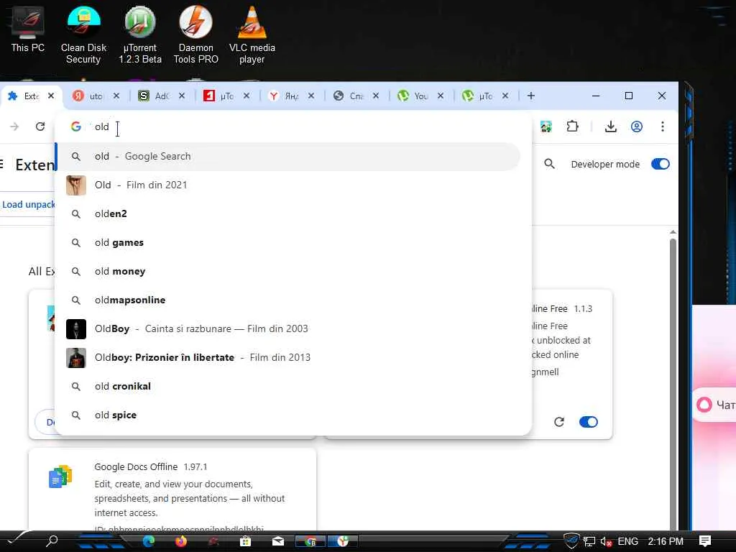Click the 2:16 PM clock
Viewport: 736px width, 552px height.
(665, 541)
